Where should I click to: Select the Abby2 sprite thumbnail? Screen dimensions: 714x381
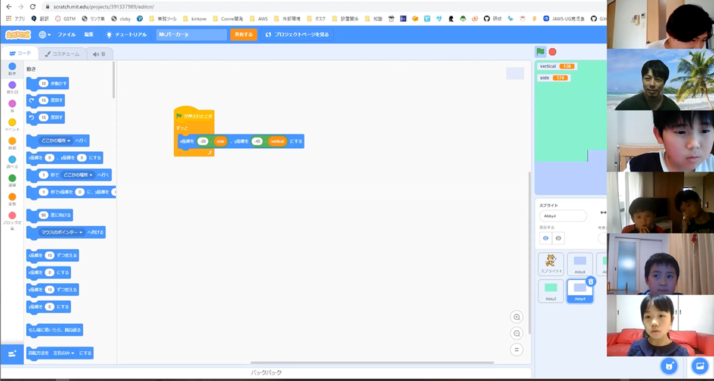click(551, 291)
